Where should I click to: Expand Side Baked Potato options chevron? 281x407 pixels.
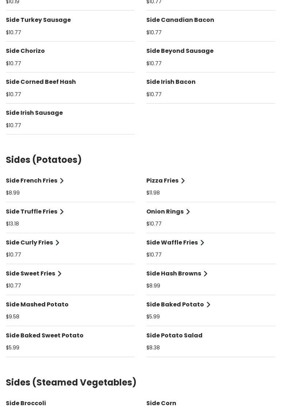(x=209, y=305)
